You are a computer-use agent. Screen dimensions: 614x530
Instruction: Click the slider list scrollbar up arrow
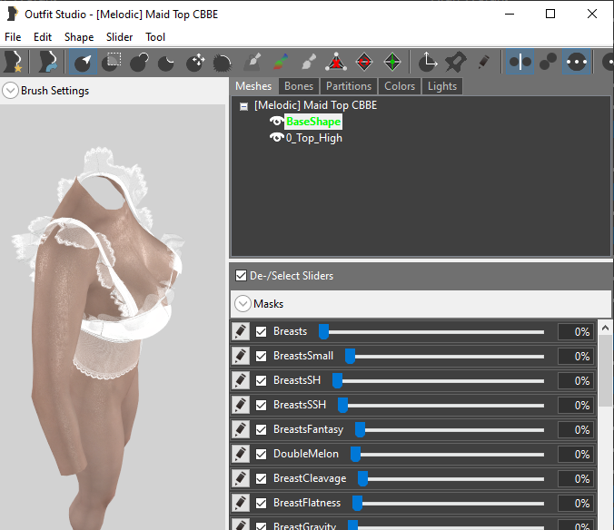pyautogui.click(x=605, y=329)
